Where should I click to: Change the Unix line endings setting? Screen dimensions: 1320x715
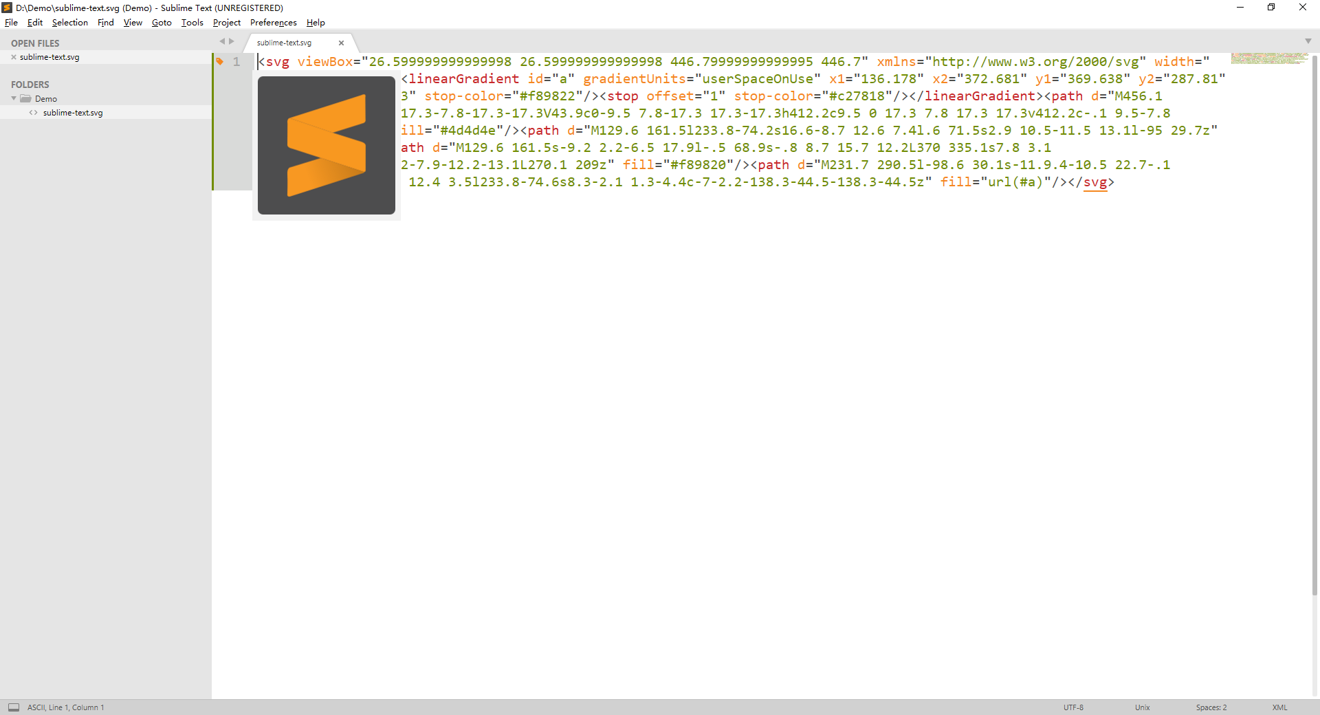point(1143,707)
